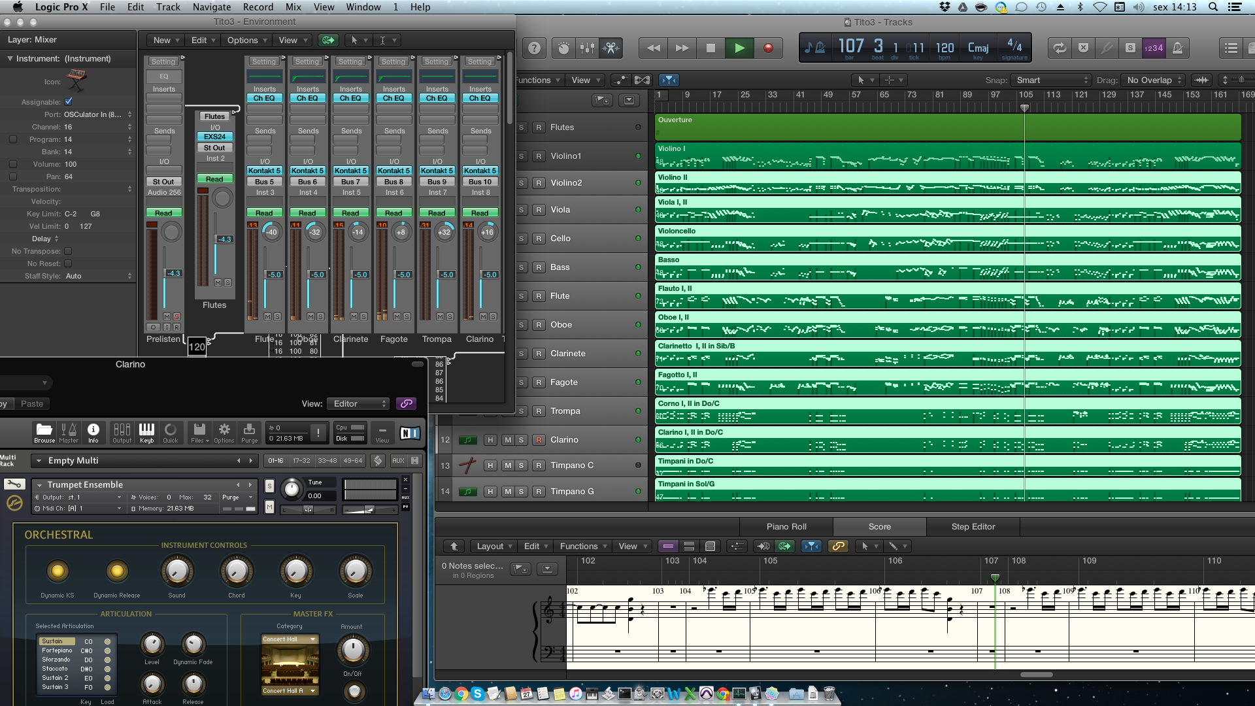Open Quick Help with the question mark button

pos(534,48)
